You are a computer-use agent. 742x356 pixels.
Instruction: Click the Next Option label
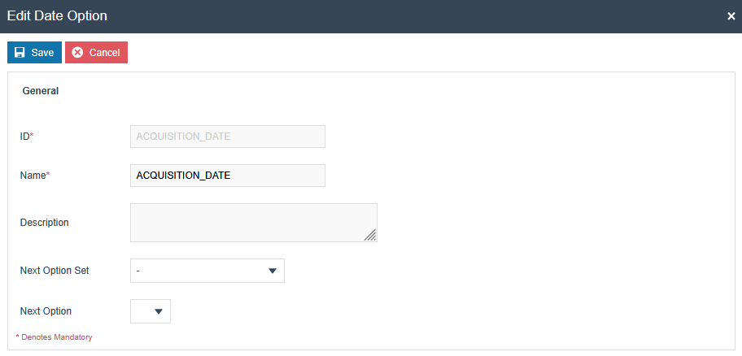tap(46, 311)
